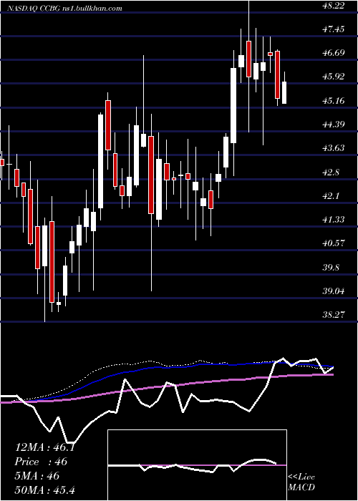Click the last white candlestick on the right
The image size is (358, 501).
(x=284, y=92)
